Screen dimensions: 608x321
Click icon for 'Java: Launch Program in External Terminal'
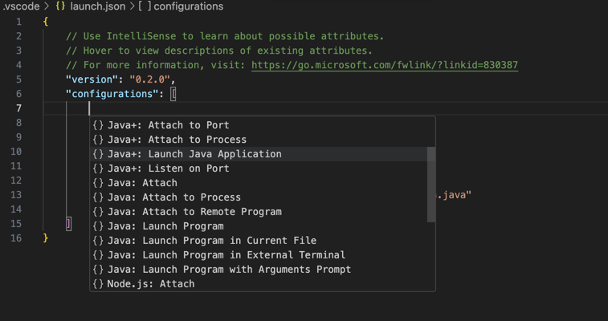pos(98,255)
